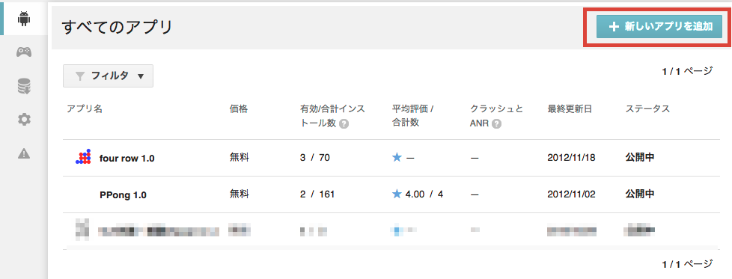Open the settings gear sidebar icon
This screenshot has height=279, width=732.
pos(24,120)
